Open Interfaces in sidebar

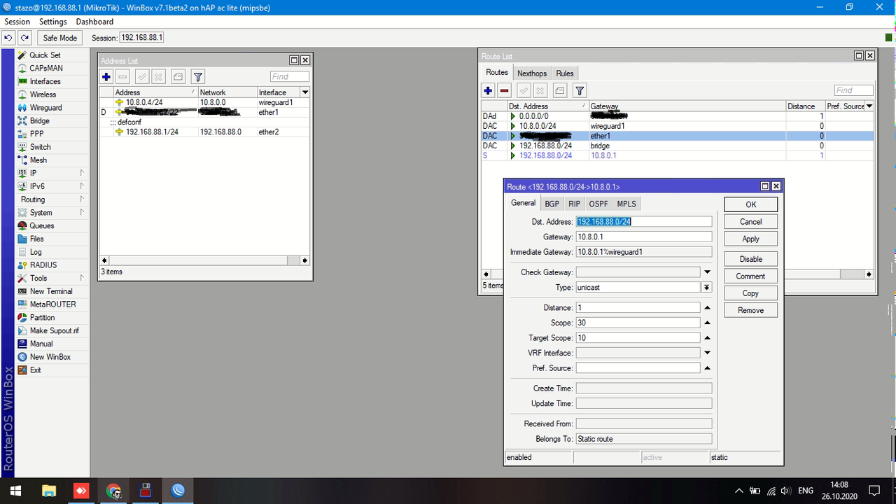45,81
